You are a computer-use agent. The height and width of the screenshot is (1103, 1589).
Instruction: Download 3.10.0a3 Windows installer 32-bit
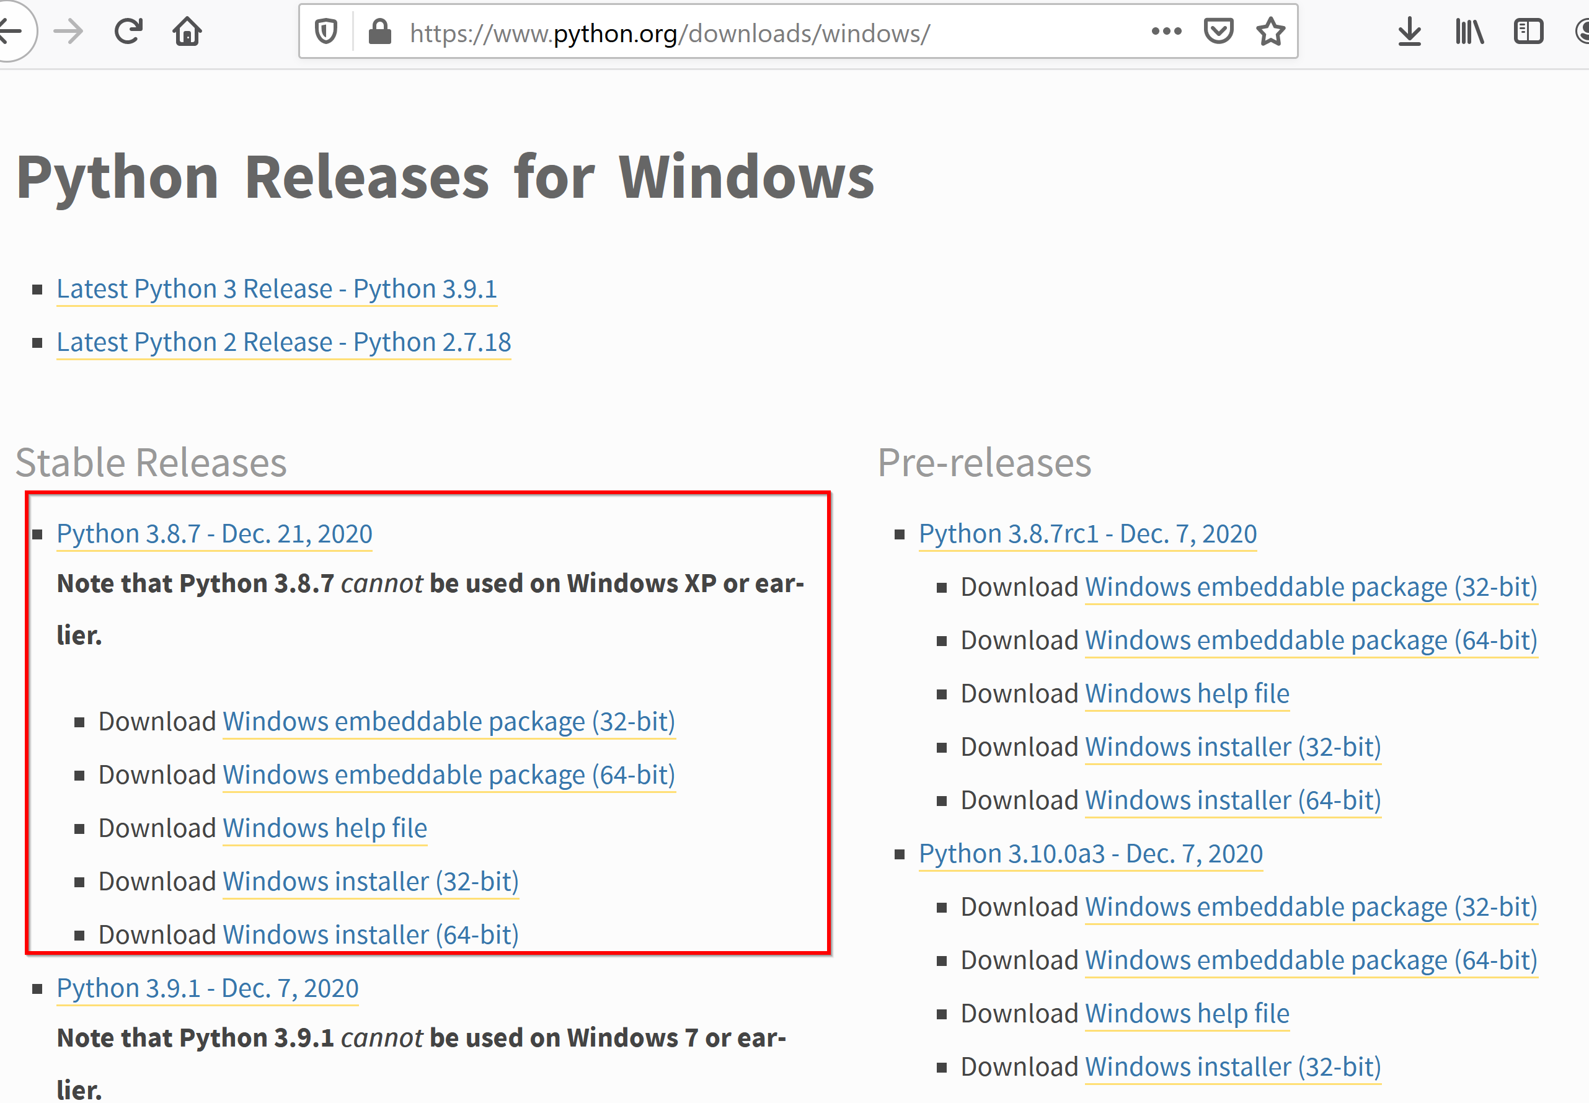coord(1233,1067)
